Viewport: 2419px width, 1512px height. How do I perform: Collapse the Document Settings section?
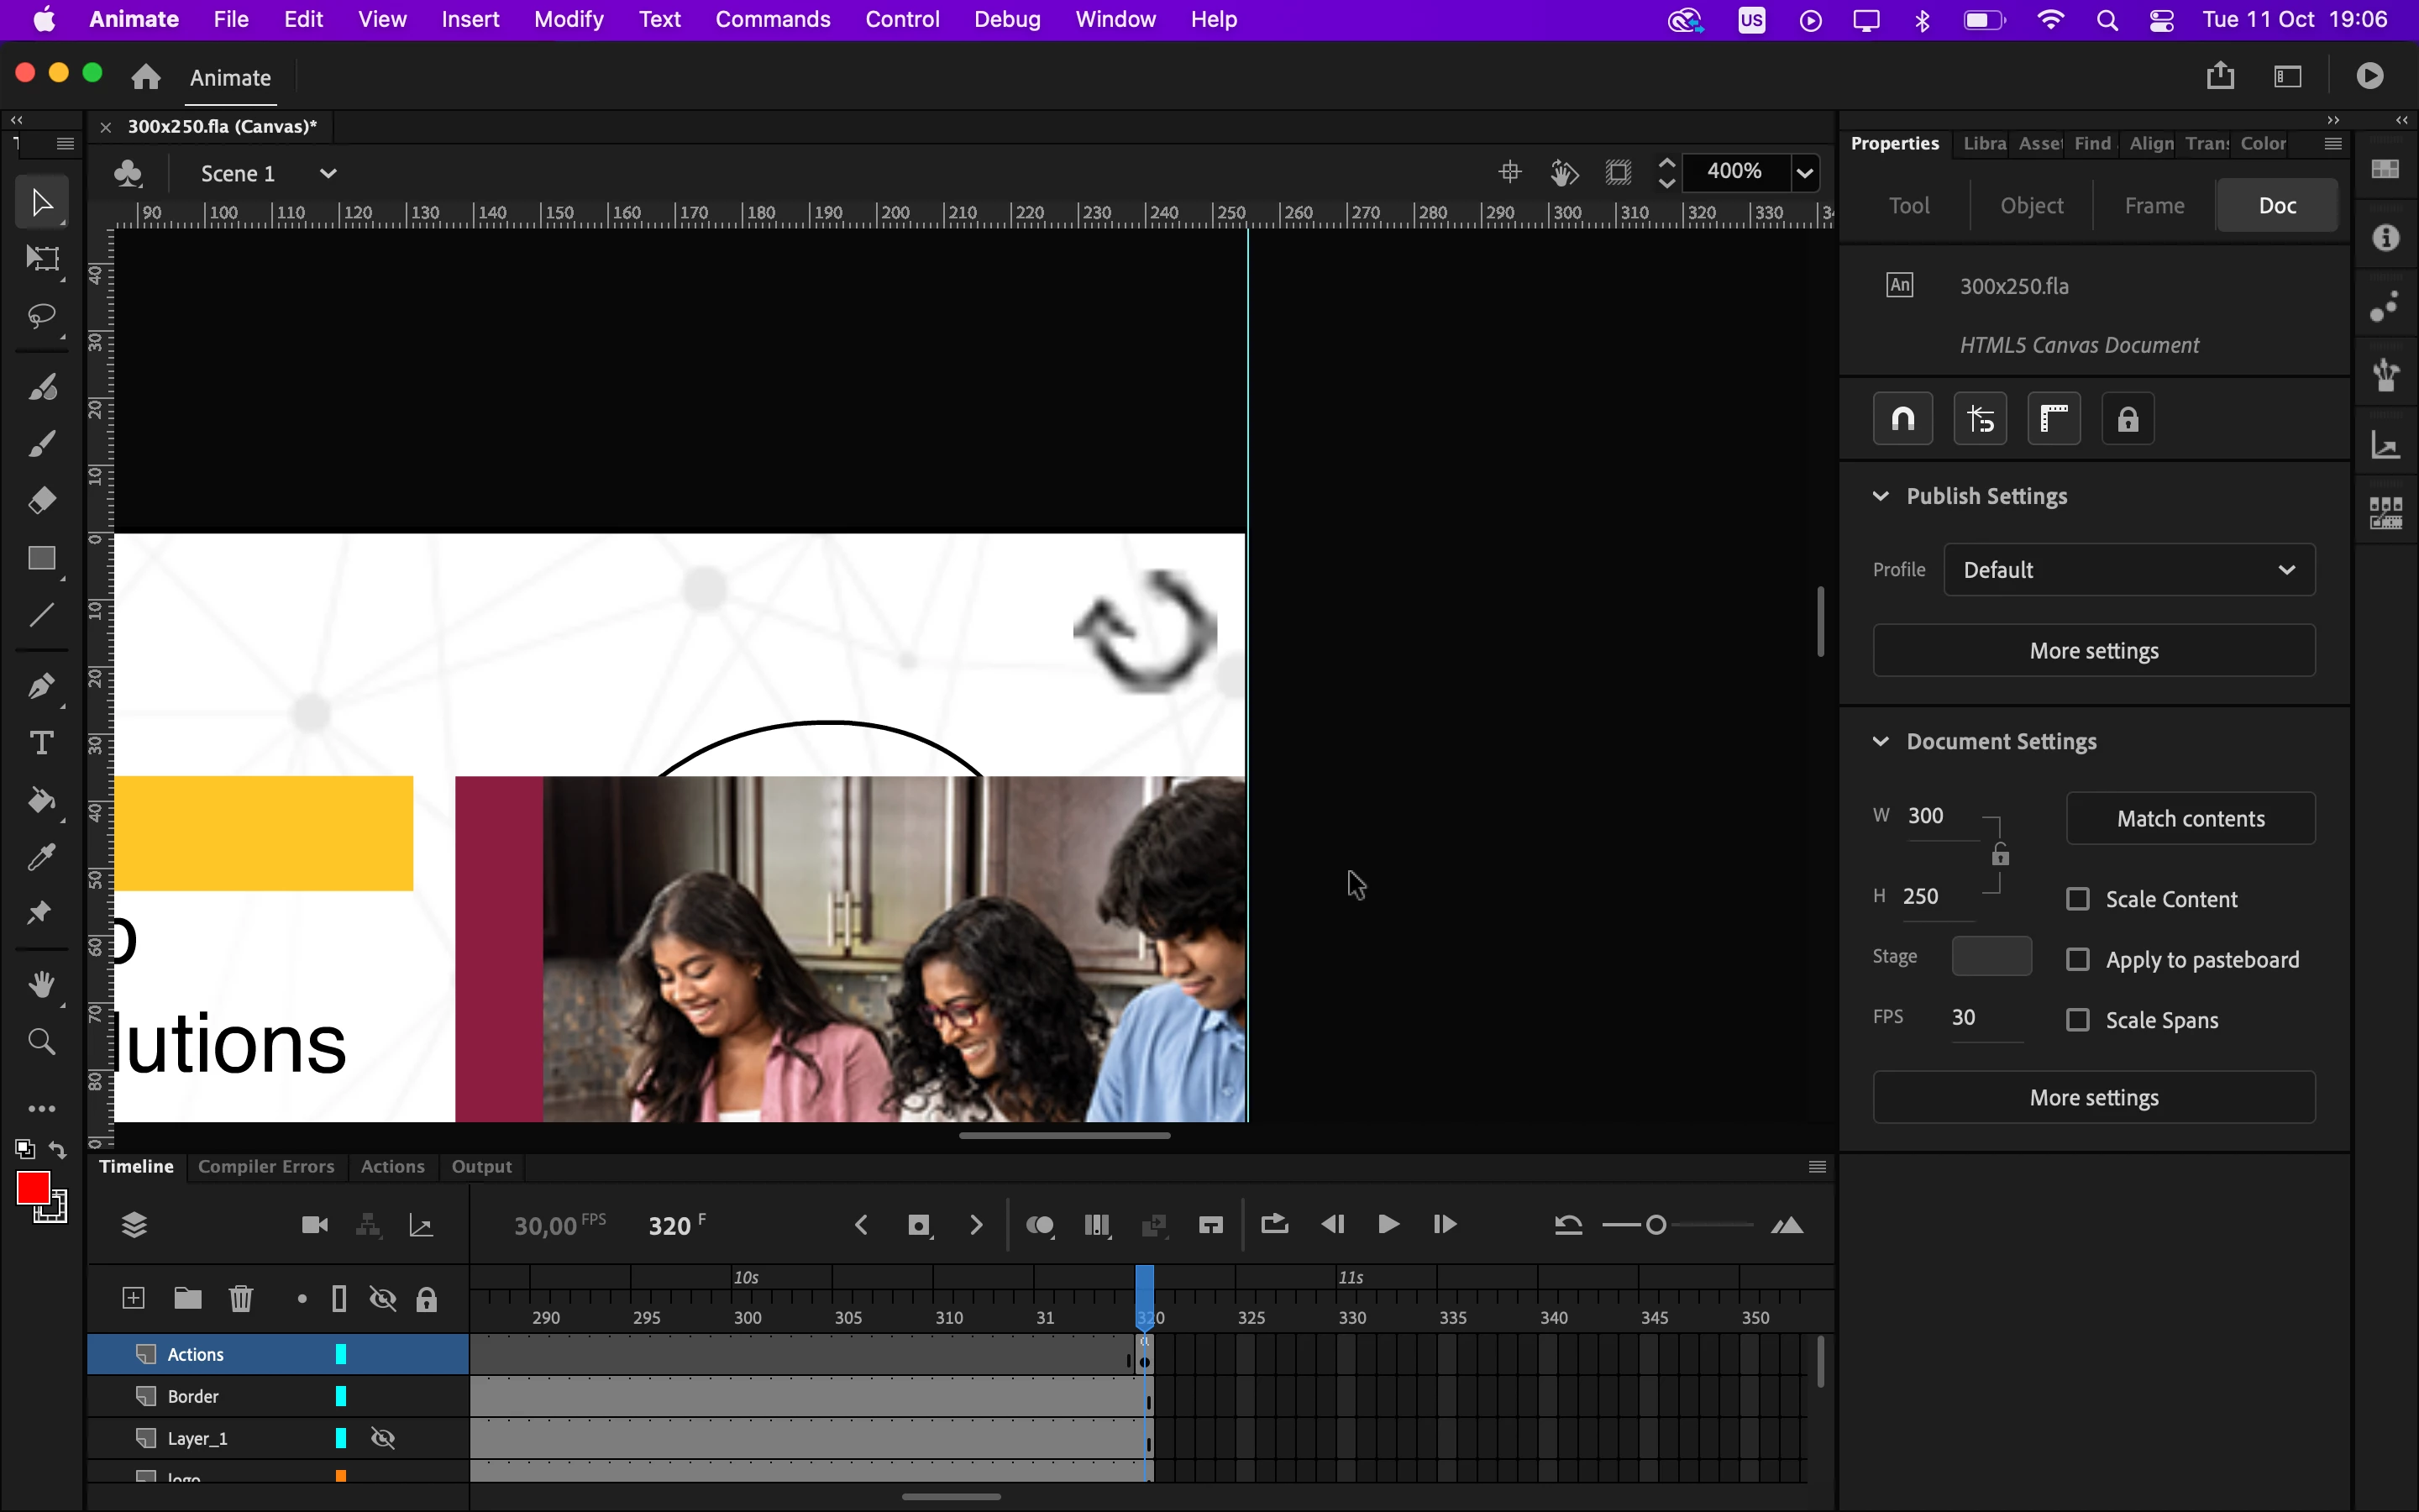tap(1881, 742)
